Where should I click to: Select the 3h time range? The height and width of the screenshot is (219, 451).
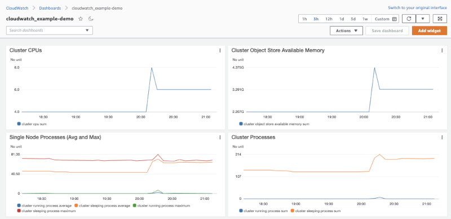click(x=316, y=19)
